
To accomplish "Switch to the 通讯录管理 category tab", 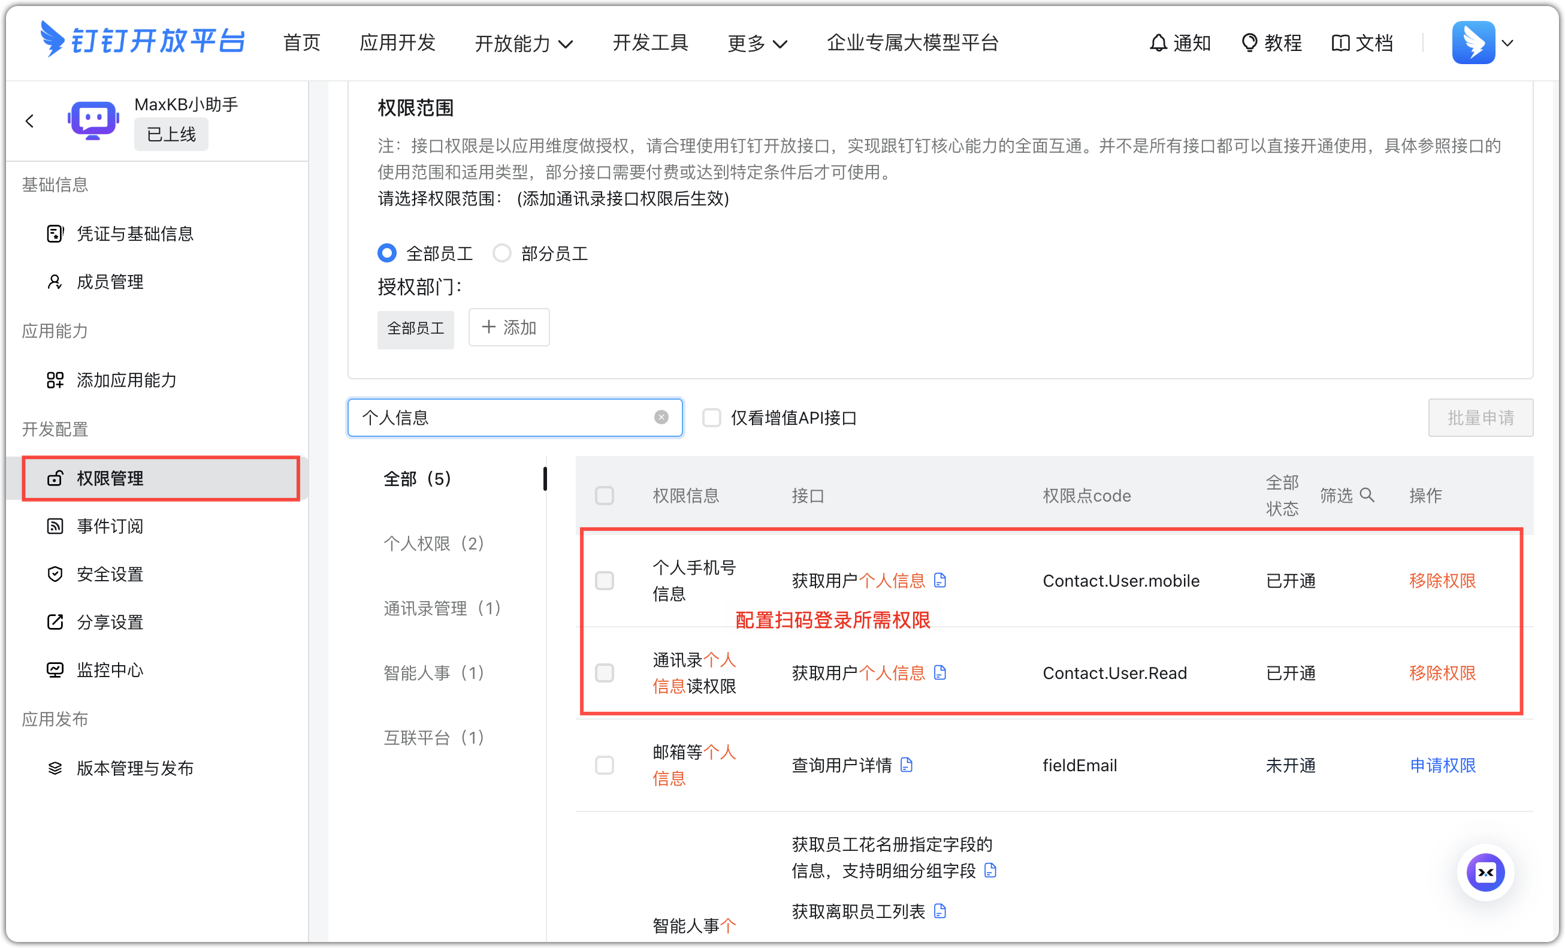I will 443,608.
